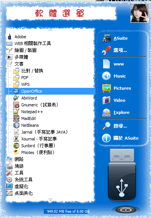The height and width of the screenshot is (218, 151).
Task: Expand the 多媒體 category label
Action: (x=22, y=57)
